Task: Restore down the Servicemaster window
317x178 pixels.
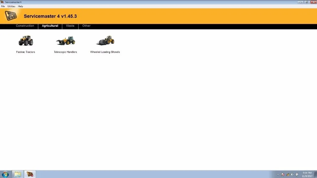Action: (307, 2)
